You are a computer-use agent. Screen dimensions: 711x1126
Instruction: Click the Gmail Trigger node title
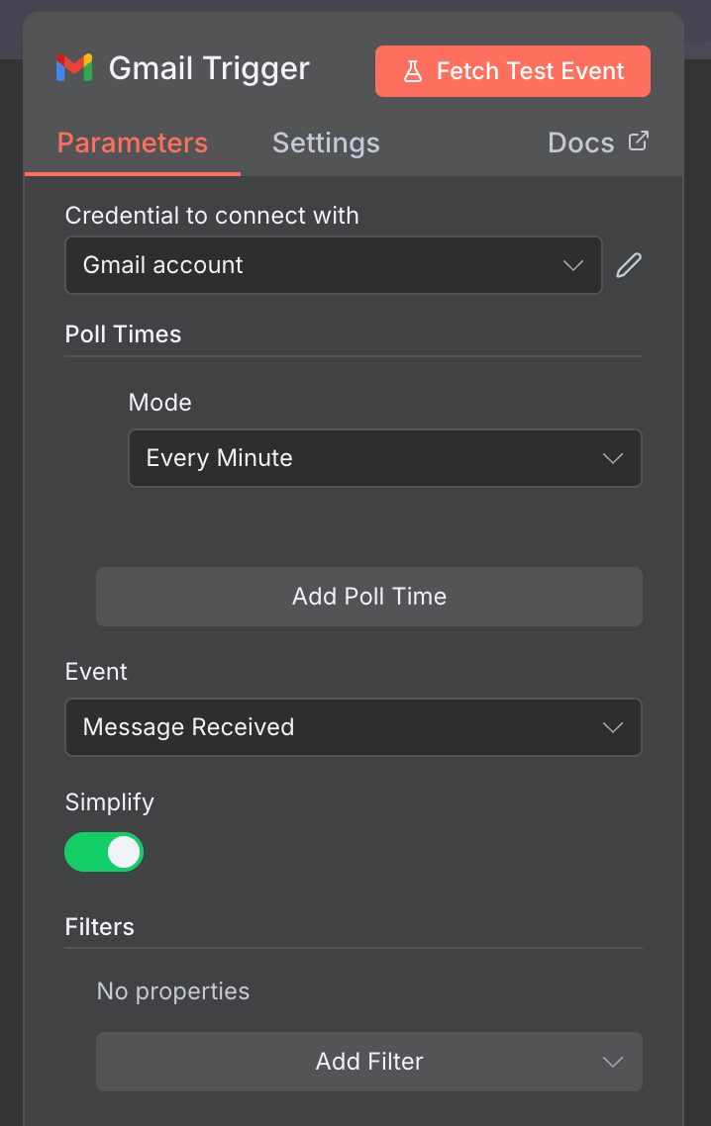pos(209,68)
